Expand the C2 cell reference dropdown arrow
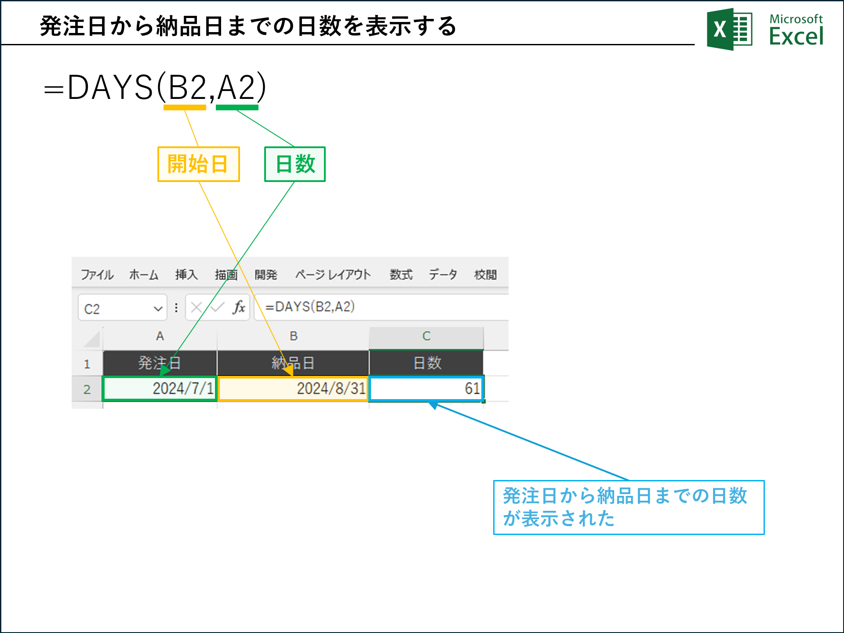The image size is (844, 633). pyautogui.click(x=158, y=308)
